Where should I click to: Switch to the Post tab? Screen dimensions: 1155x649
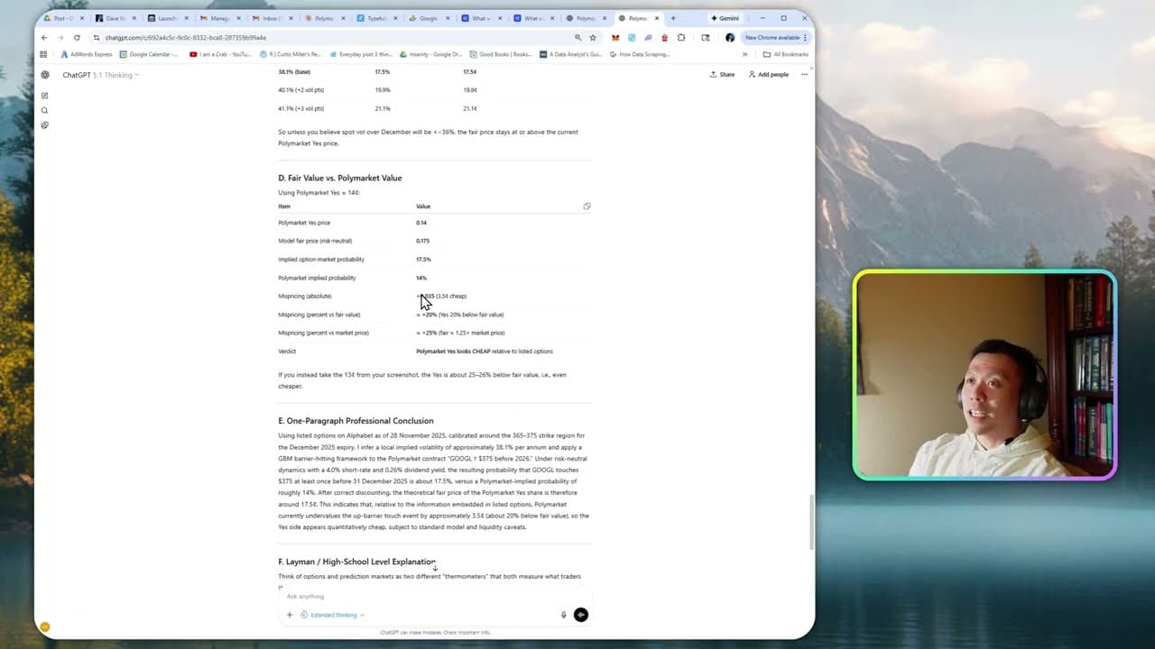[64, 18]
